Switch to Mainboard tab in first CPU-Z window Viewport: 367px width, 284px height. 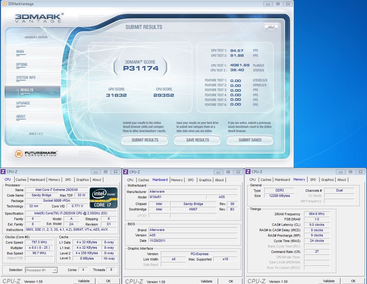click(37, 180)
